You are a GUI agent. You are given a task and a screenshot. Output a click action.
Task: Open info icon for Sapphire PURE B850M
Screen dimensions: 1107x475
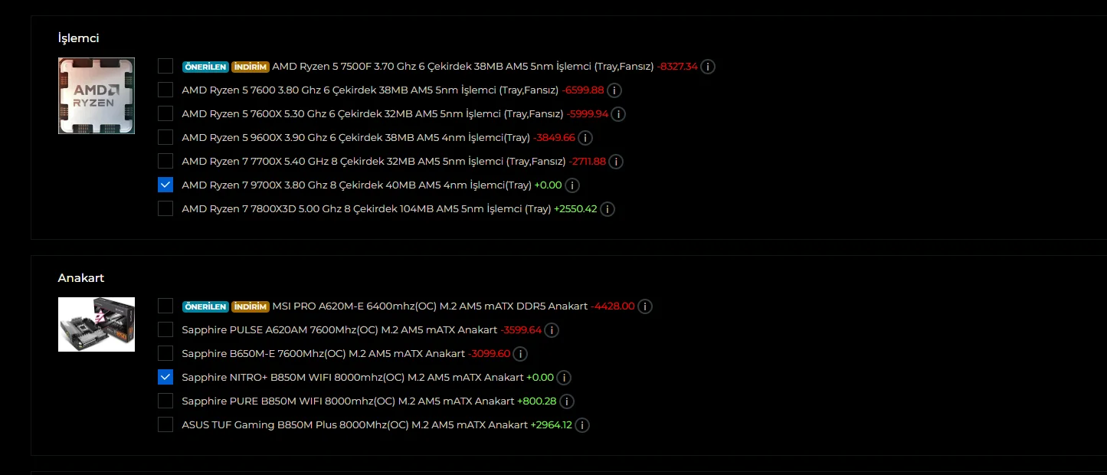click(x=567, y=401)
